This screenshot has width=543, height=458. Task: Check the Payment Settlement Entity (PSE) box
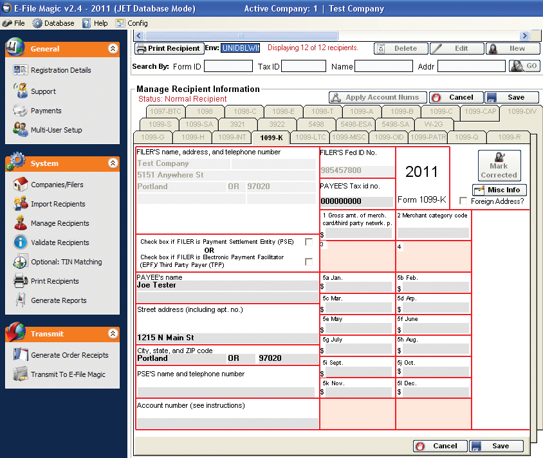click(309, 242)
